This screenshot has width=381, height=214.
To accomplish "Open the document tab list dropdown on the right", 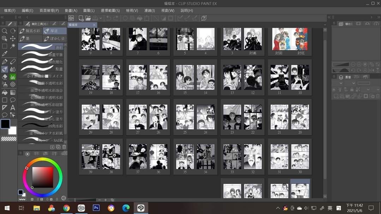I will click(325, 25).
